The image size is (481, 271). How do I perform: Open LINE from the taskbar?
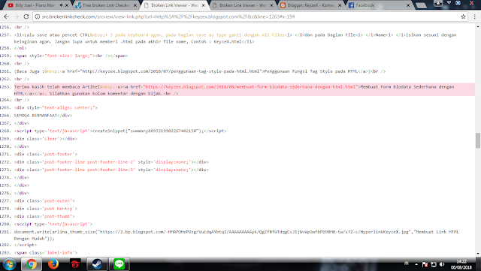pos(119,264)
